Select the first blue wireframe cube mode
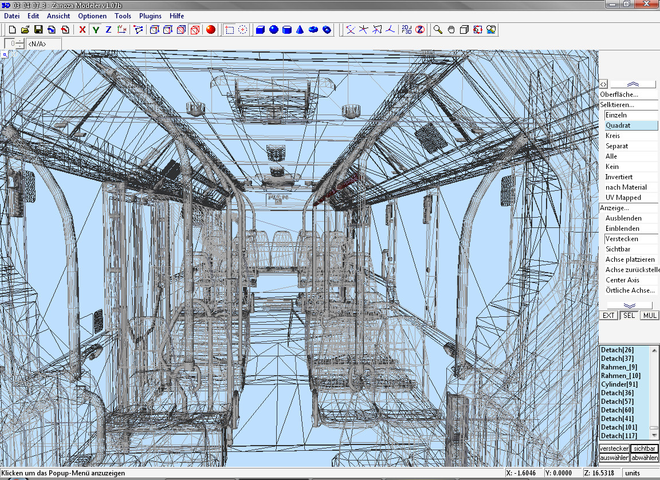660x480 pixels. tap(155, 29)
